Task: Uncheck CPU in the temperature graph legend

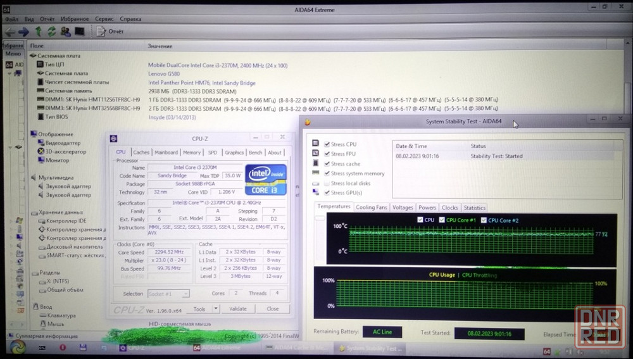Action: [420, 220]
